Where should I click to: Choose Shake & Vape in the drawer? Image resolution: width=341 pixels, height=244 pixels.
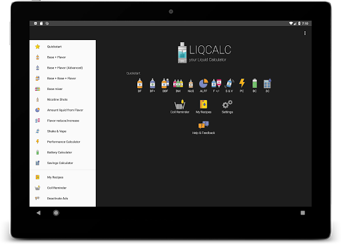(x=63, y=131)
